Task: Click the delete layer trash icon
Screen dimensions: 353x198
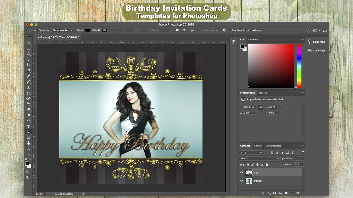Action: 297,193
